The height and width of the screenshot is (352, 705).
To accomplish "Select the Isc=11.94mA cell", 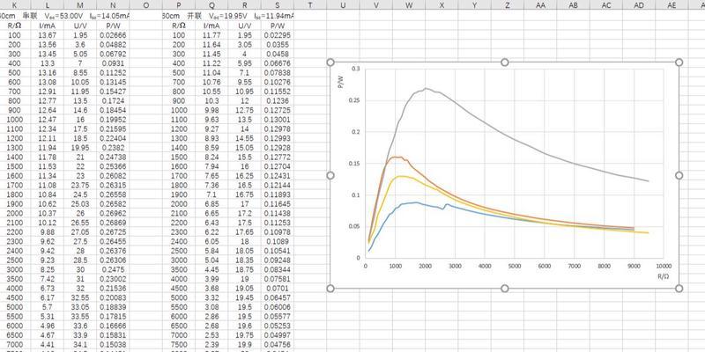I will click(274, 16).
